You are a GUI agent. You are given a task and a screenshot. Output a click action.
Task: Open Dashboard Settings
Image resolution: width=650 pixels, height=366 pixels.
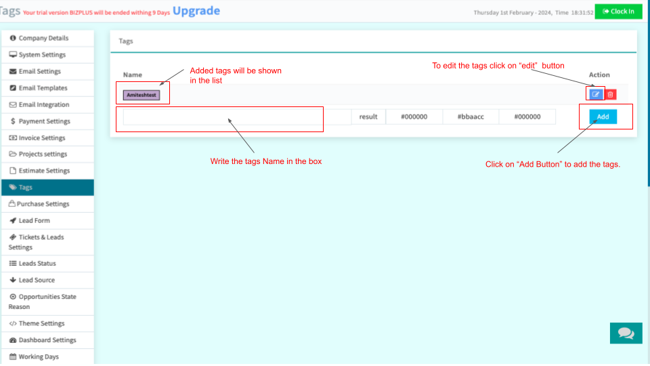[47, 340]
